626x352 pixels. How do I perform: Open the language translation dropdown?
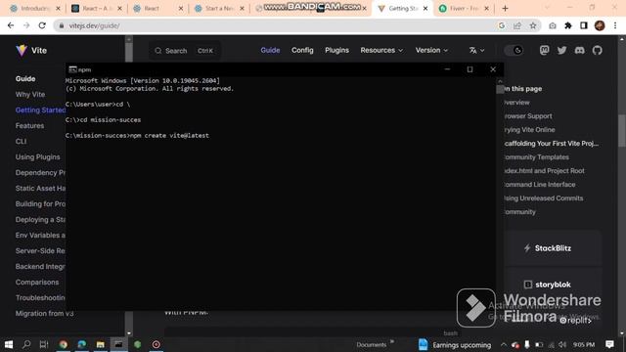tap(476, 50)
